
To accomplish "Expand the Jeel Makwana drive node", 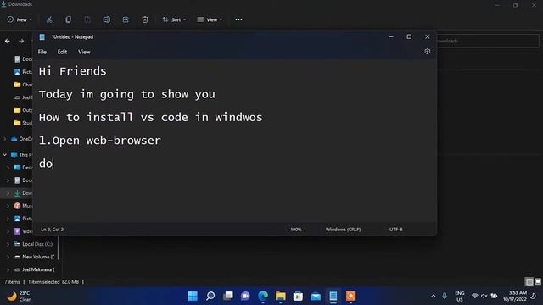I will point(8,269).
